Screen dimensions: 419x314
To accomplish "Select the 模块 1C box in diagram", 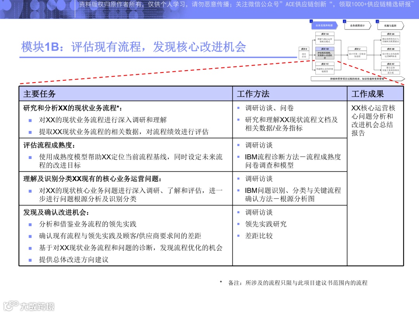I will coord(325,68).
